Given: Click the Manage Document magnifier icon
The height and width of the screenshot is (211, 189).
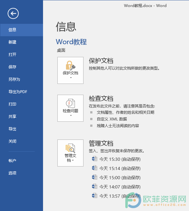Looking at the screenshot, I should click(x=70, y=148).
